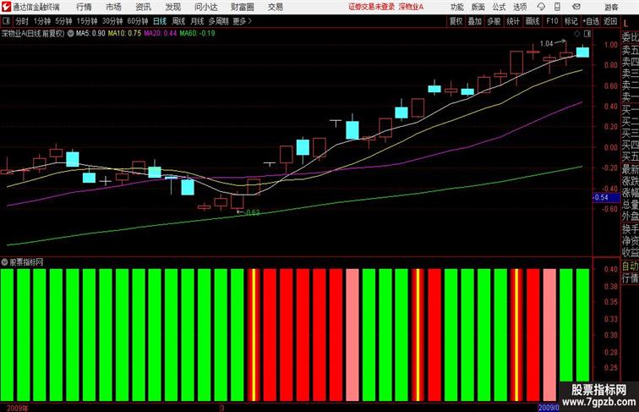Click the pink indicator bar before final green bars
This screenshot has height=412, width=639.
tap(549, 334)
